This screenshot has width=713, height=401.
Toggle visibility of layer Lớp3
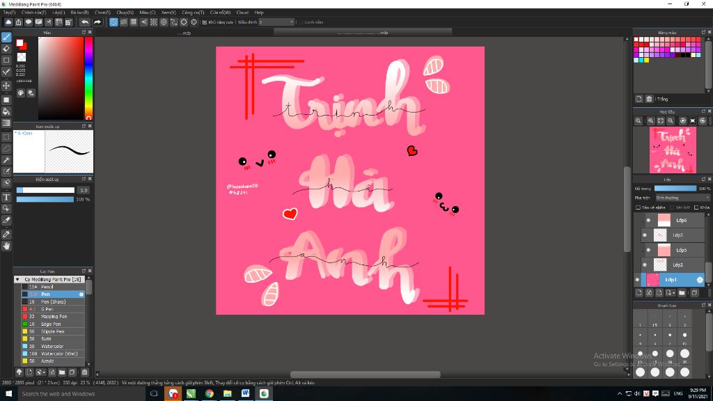(644, 235)
